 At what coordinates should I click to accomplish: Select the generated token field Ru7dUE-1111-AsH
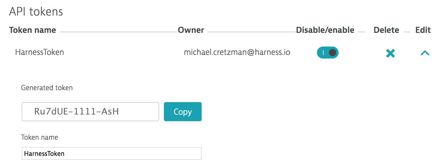click(90, 112)
